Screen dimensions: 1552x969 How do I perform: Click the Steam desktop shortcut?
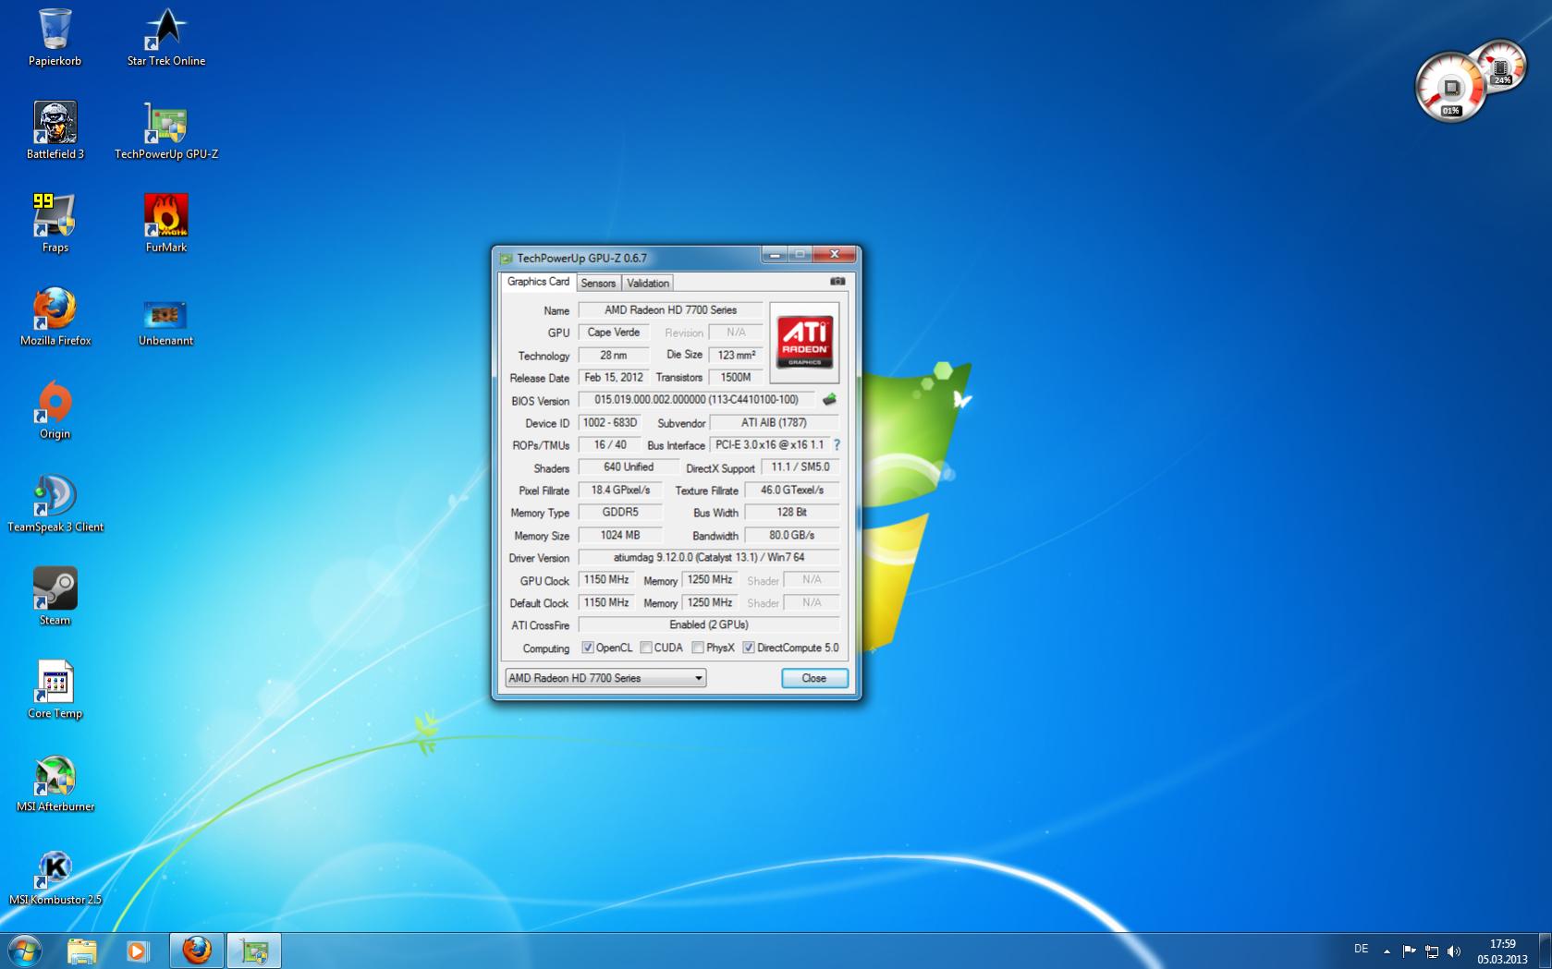point(55,597)
